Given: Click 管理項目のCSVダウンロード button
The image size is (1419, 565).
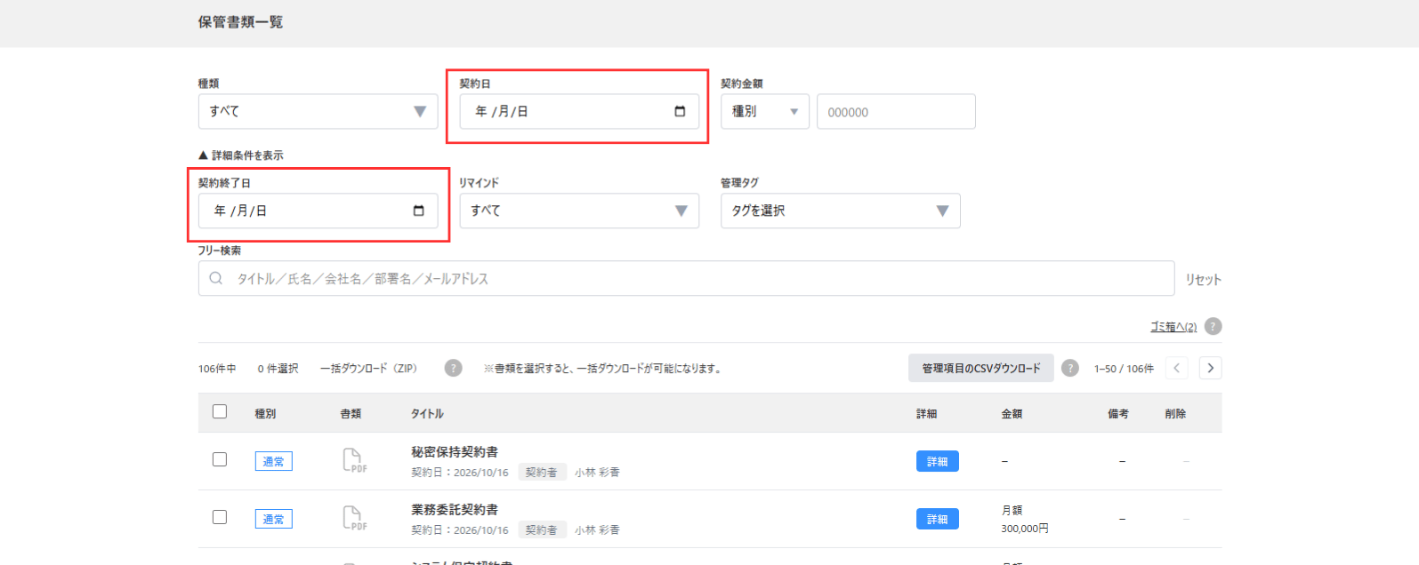Looking at the screenshot, I should pos(981,368).
